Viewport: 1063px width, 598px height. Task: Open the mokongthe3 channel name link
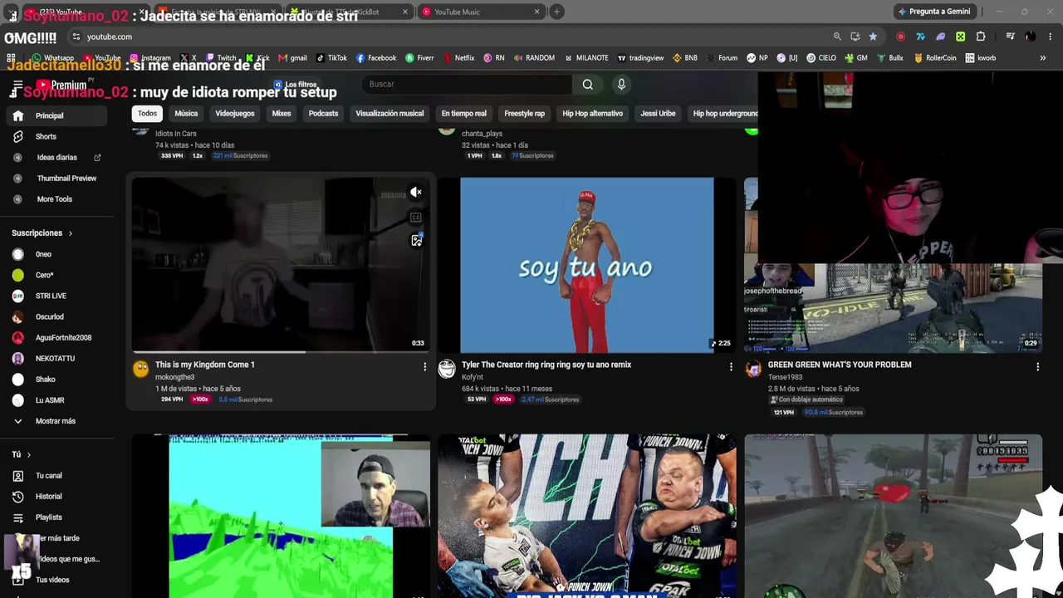(174, 377)
